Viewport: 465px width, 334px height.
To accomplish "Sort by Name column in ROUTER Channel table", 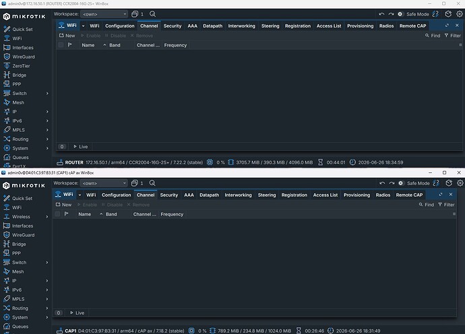I will click(x=88, y=45).
